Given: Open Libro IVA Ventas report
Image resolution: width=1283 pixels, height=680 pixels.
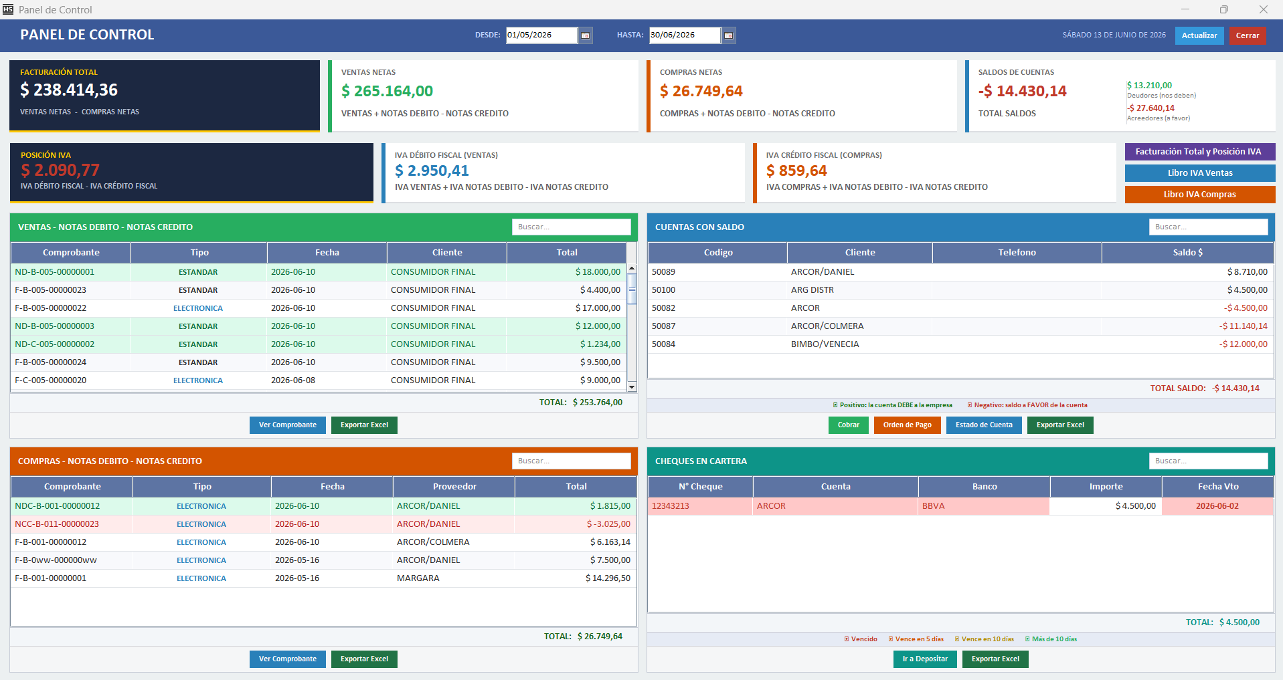Looking at the screenshot, I should click(1200, 173).
